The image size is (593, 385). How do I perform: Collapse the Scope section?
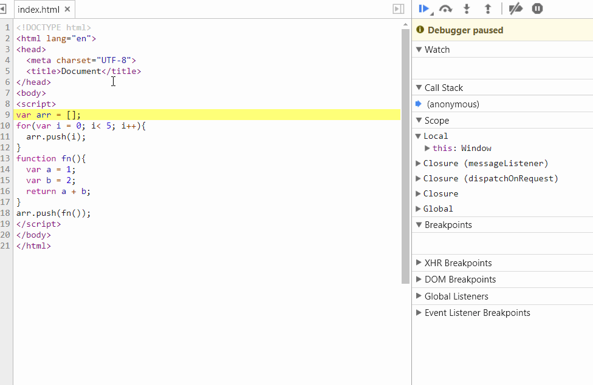click(x=419, y=121)
